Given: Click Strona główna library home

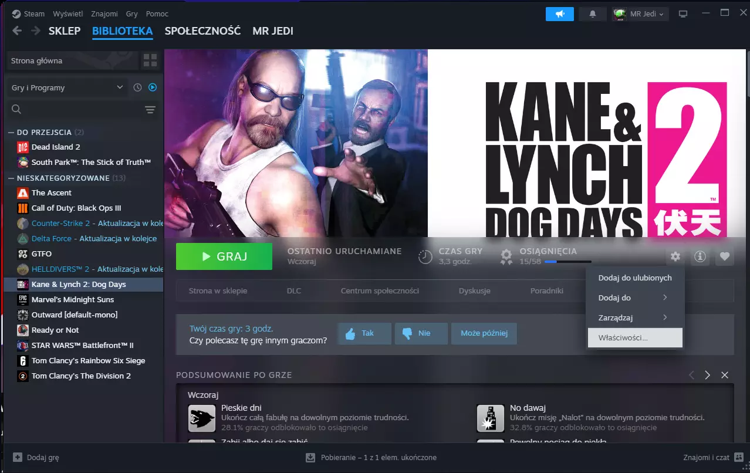Looking at the screenshot, I should pyautogui.click(x=72, y=60).
